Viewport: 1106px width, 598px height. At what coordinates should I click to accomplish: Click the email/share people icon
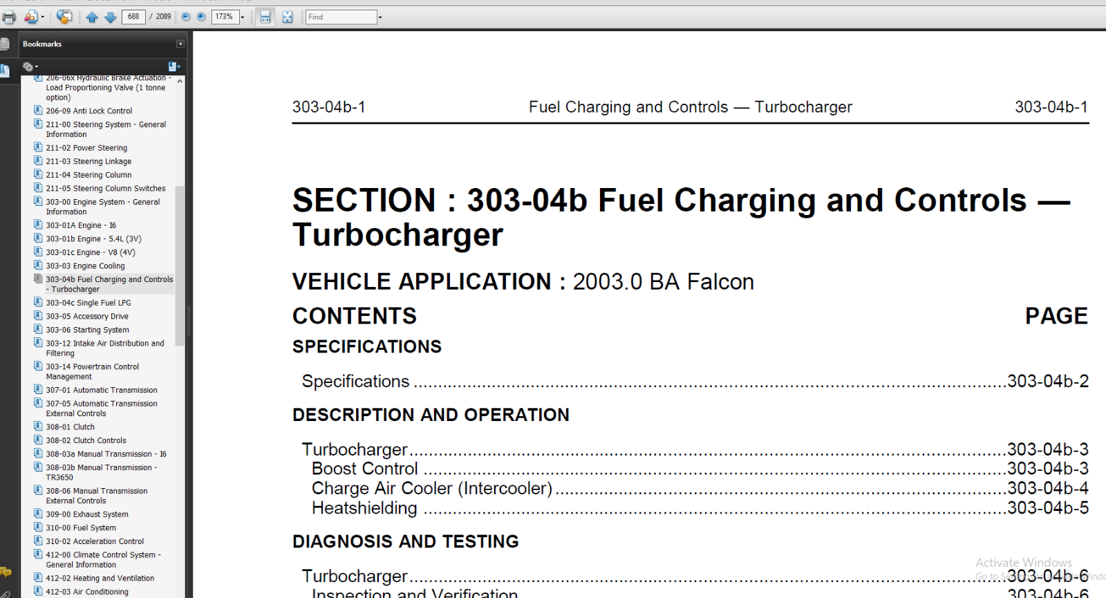(x=31, y=17)
